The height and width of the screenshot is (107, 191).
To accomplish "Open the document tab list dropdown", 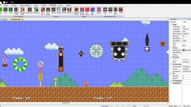I will [168, 19].
